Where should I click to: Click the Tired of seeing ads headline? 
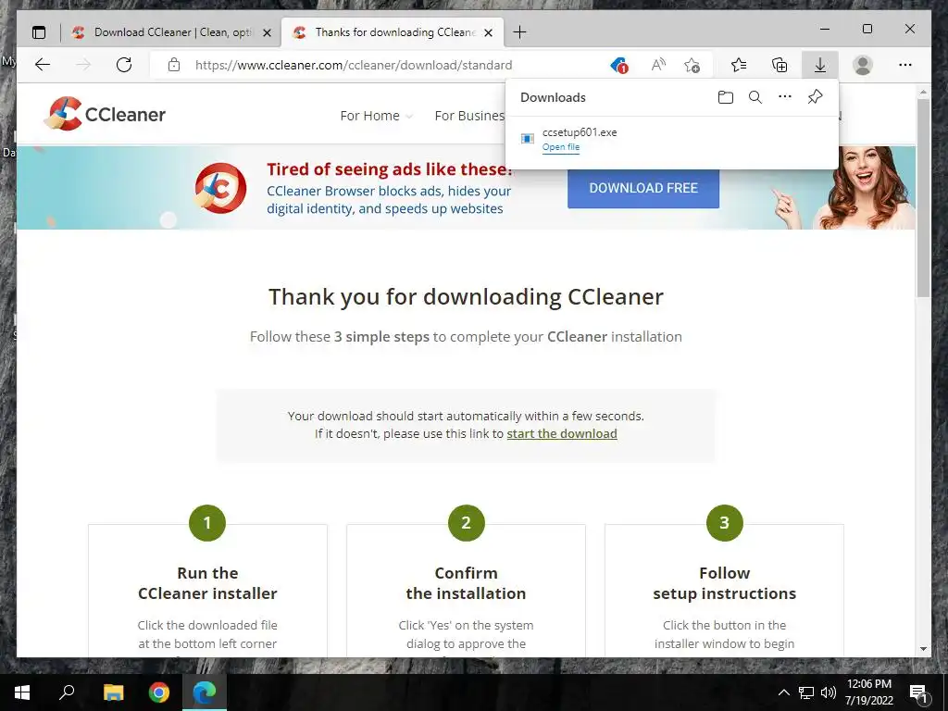[390, 169]
